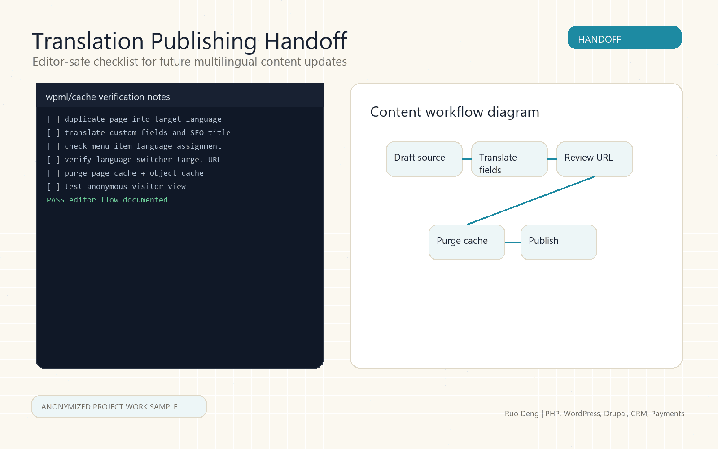Click the text verify language switcher target URL
The image size is (718, 449).
pos(143,160)
